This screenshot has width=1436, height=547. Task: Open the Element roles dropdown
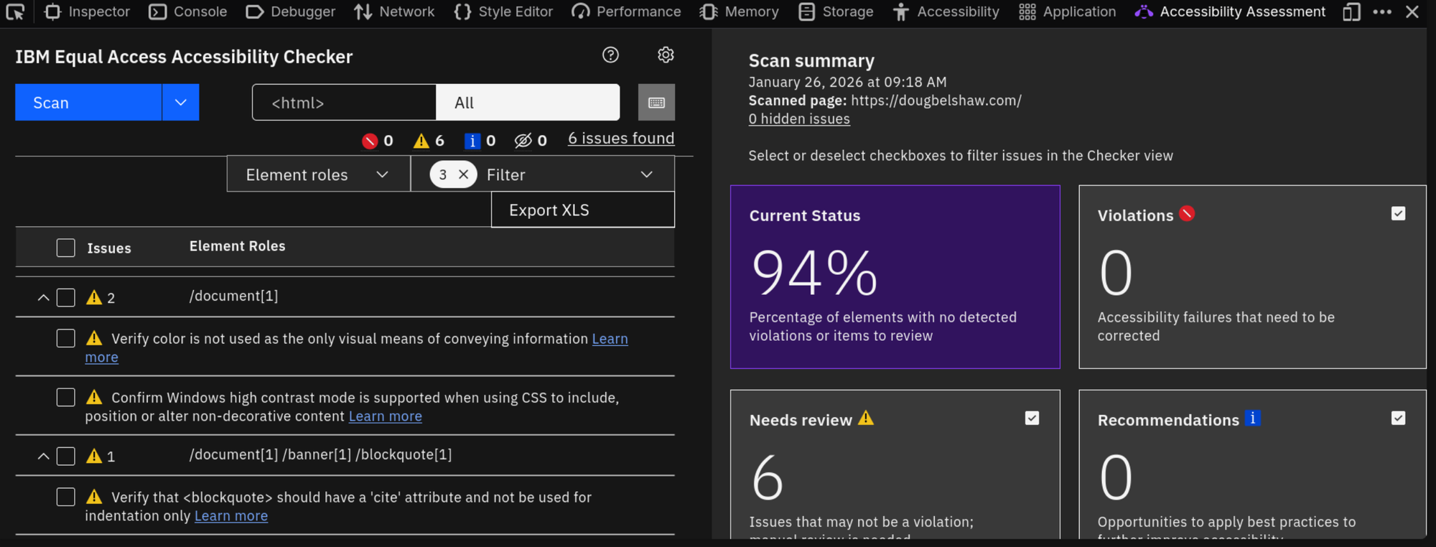click(318, 174)
